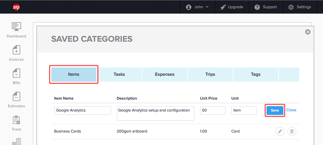Click the Unit column header

[x=235, y=98]
